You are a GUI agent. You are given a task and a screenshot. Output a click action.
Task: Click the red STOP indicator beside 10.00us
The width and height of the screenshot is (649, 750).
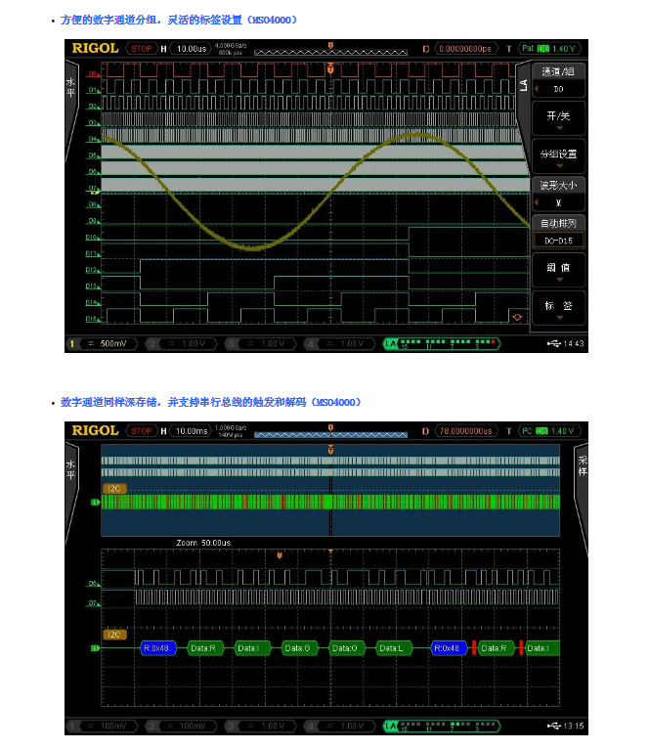click(x=142, y=48)
